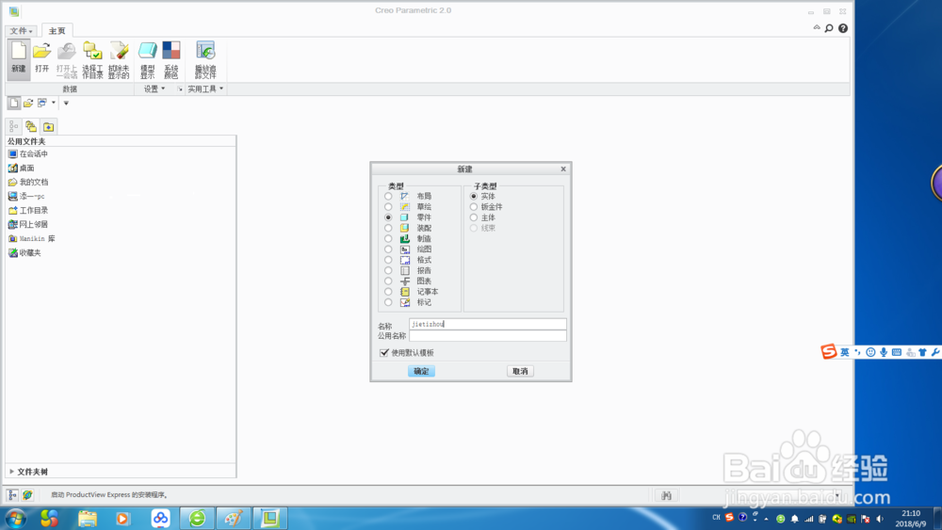Expand the 实用工具 utilities dropdown

(x=205, y=88)
